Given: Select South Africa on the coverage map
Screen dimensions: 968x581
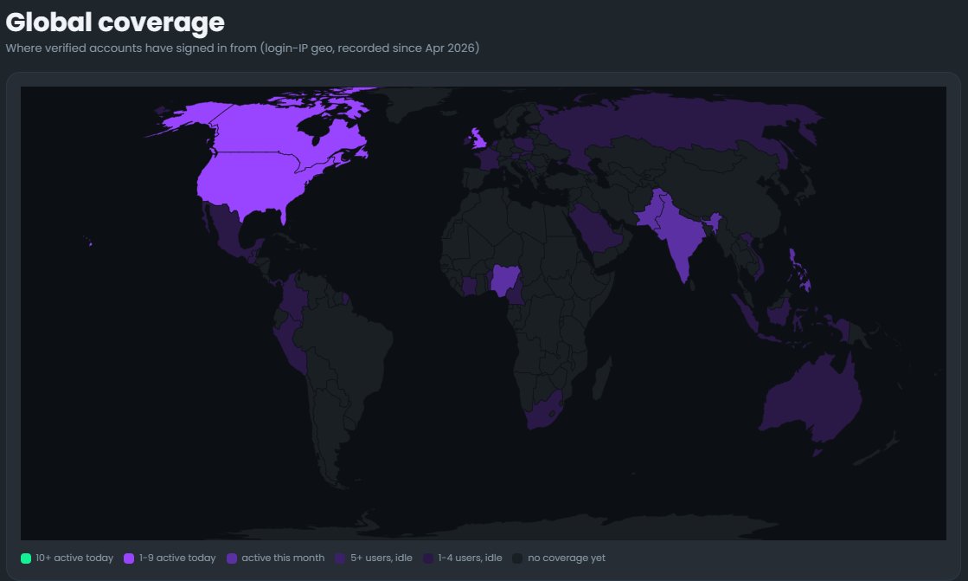Looking at the screenshot, I should point(544,410).
